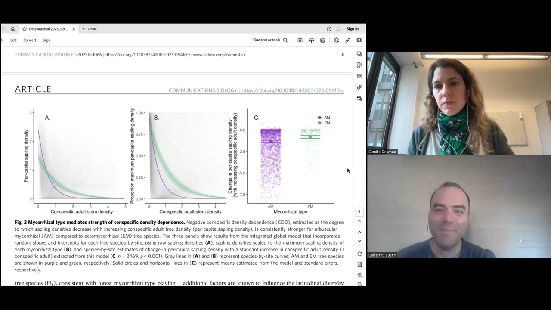Click the Mycorrhizal type axis label
Screen dimensions: 551x310
pyautogui.click(x=290, y=212)
